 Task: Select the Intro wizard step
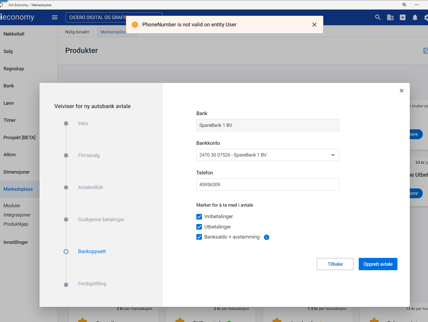(83, 123)
